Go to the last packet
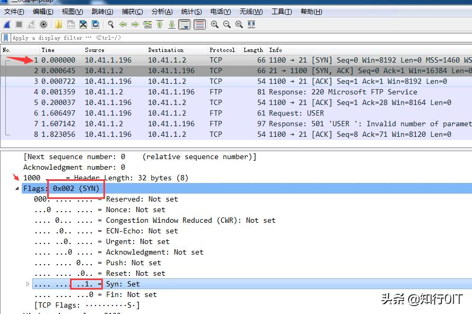 pos(171,24)
